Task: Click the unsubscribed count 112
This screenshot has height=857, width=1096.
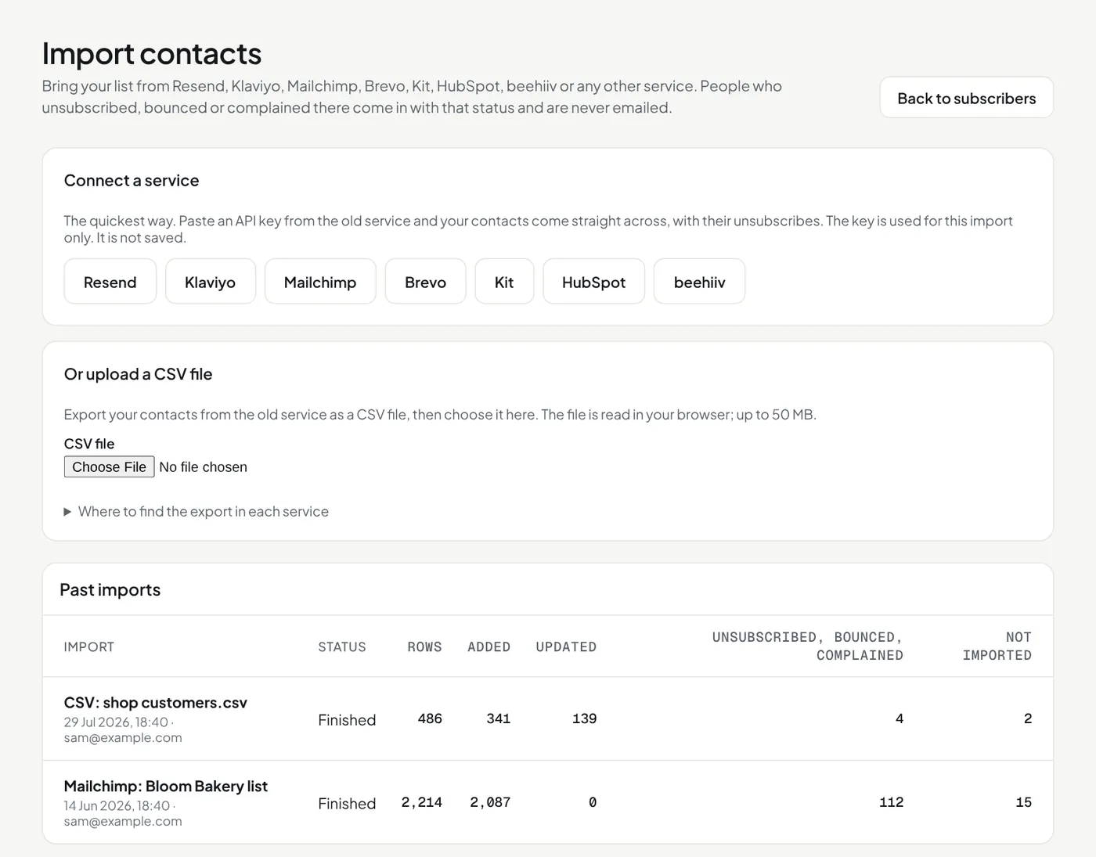Action: tap(891, 802)
